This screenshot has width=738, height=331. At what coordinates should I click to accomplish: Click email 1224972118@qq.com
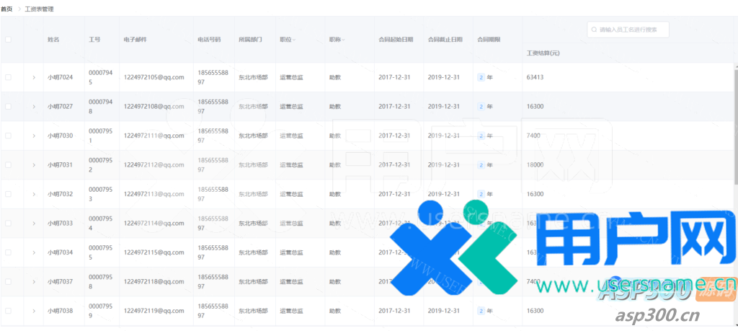coord(154,281)
